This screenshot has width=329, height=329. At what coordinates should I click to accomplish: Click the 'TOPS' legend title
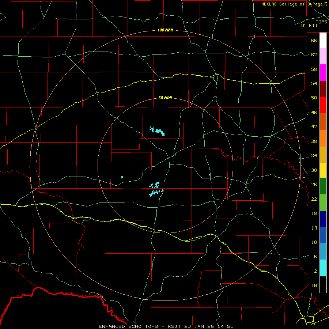321,22
